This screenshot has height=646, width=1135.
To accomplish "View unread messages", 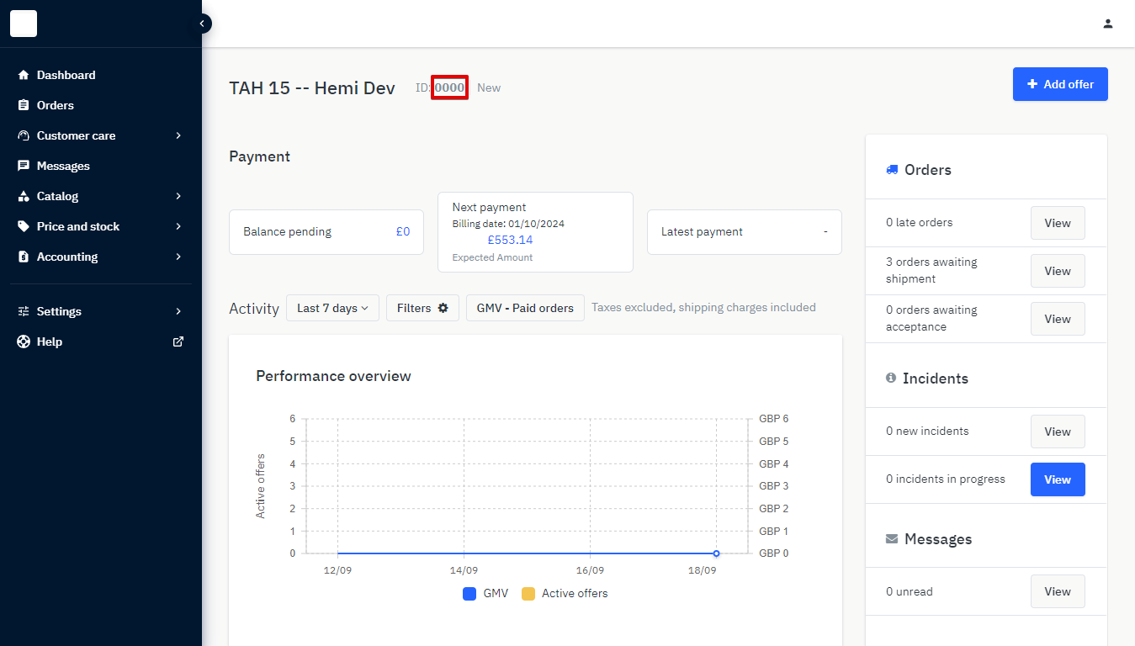I will point(1058,591).
